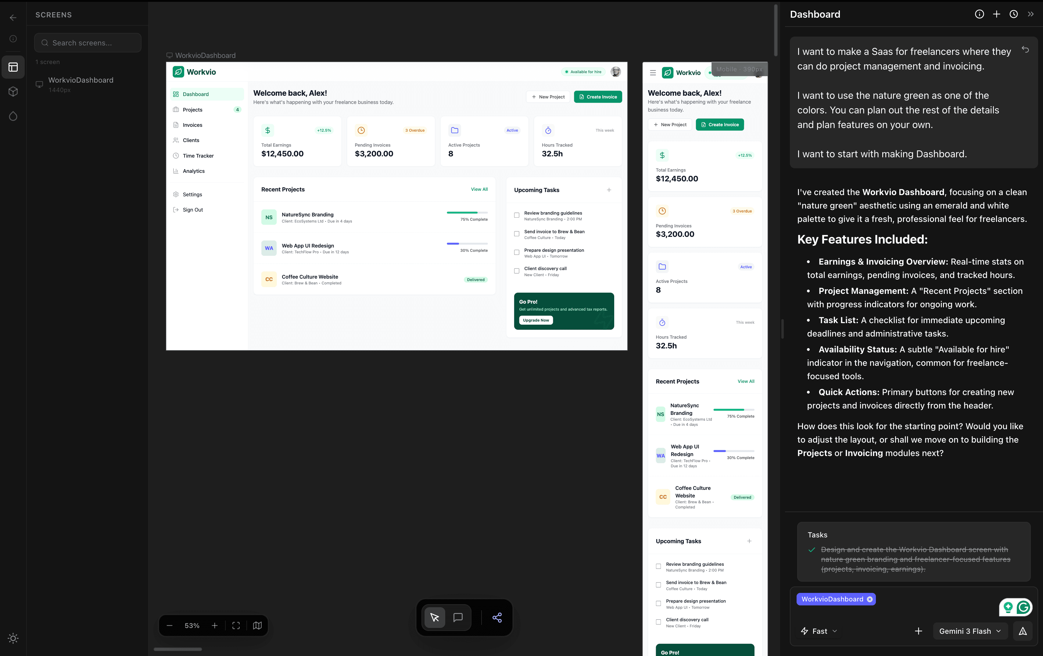
Task: Open the components cube icon
Action: [13, 91]
